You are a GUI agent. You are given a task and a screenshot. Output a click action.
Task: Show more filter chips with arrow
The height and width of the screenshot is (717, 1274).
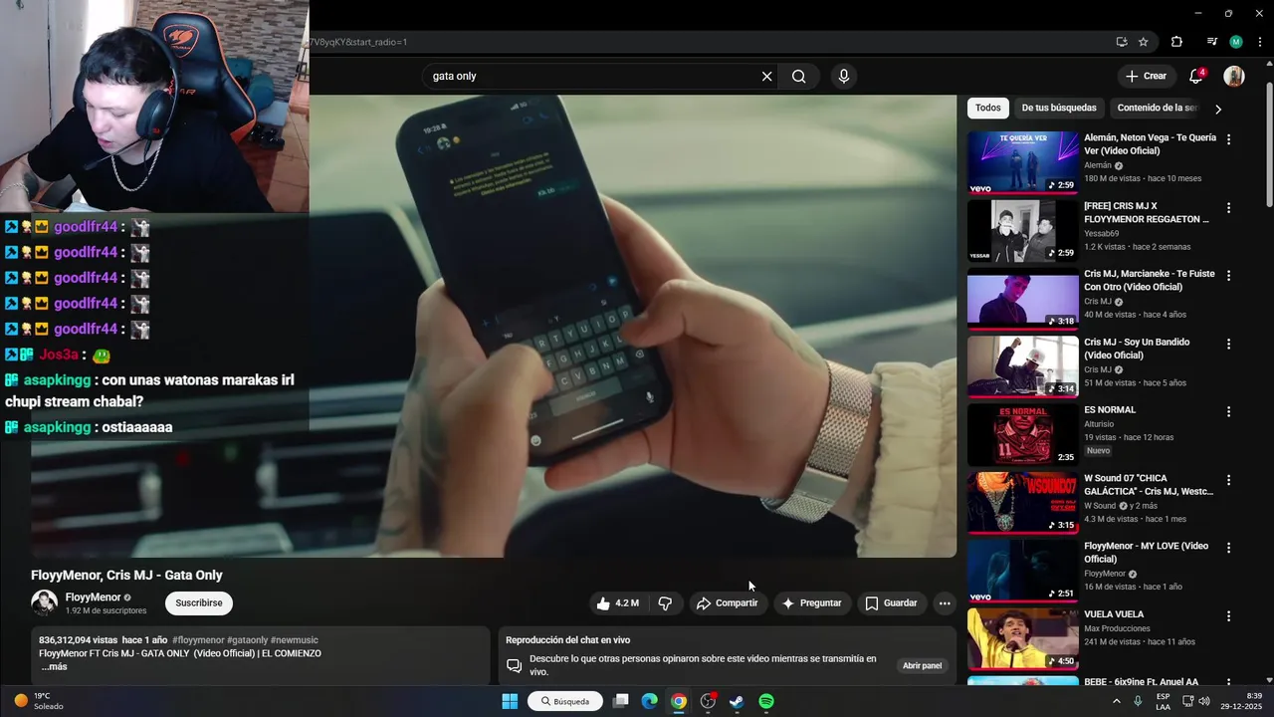[1218, 109]
